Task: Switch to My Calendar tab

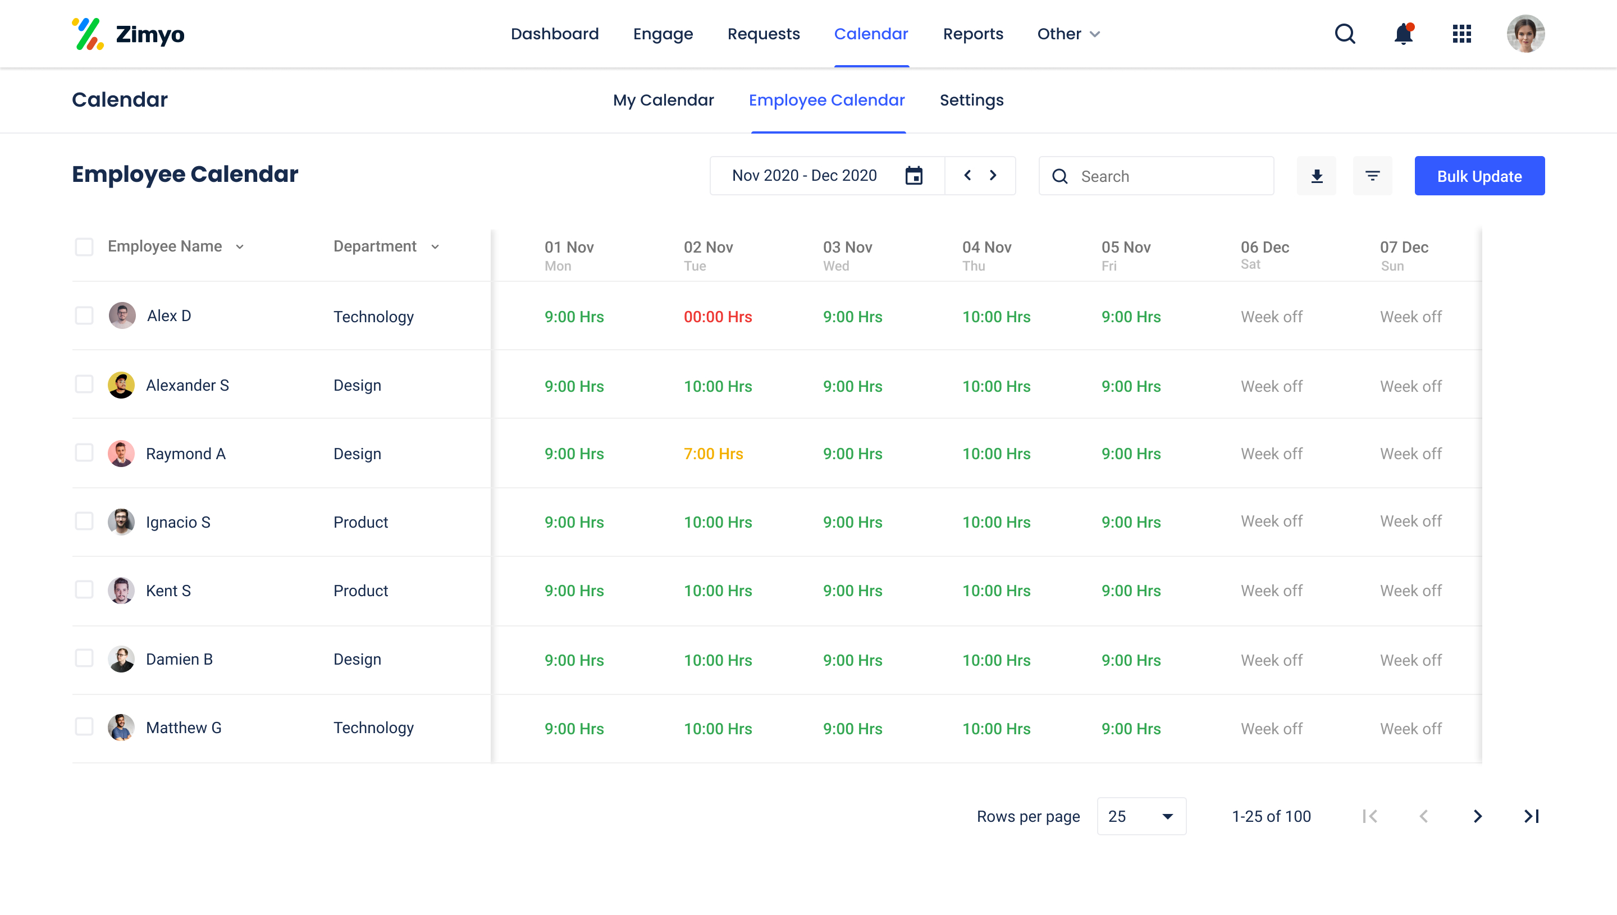Action: click(663, 100)
